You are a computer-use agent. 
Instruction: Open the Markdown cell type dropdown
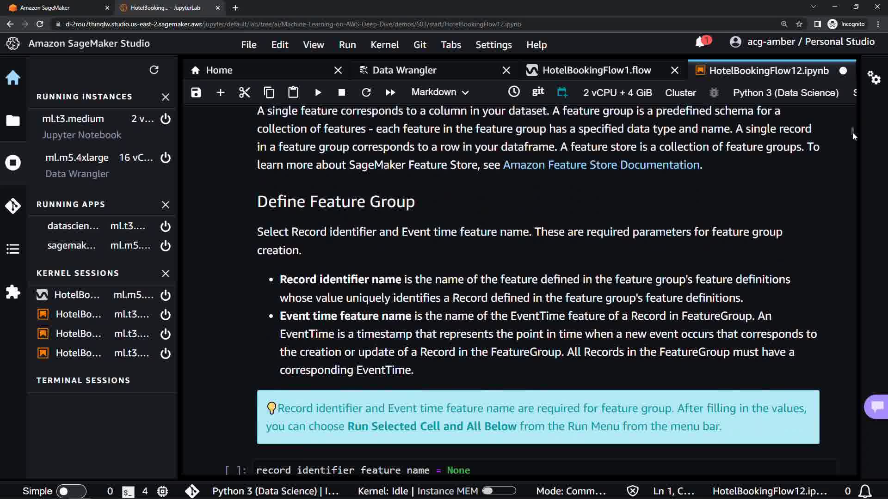pos(440,92)
